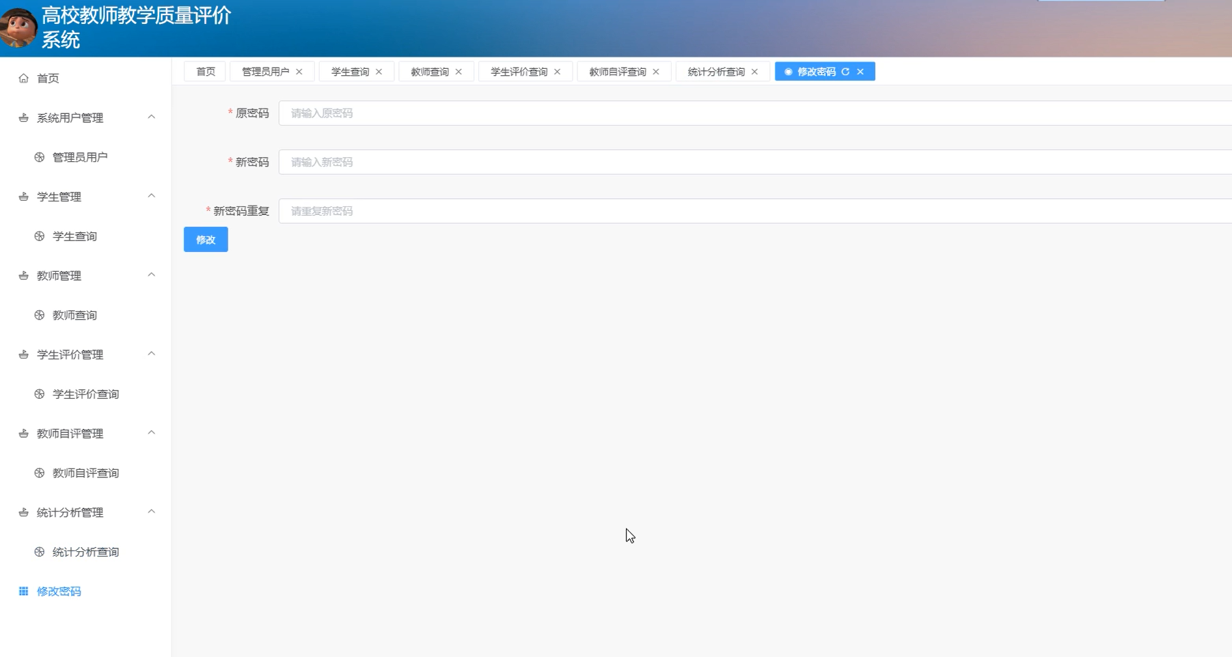Collapse the 系统用户管理 section
This screenshot has height=657, width=1232.
152,117
